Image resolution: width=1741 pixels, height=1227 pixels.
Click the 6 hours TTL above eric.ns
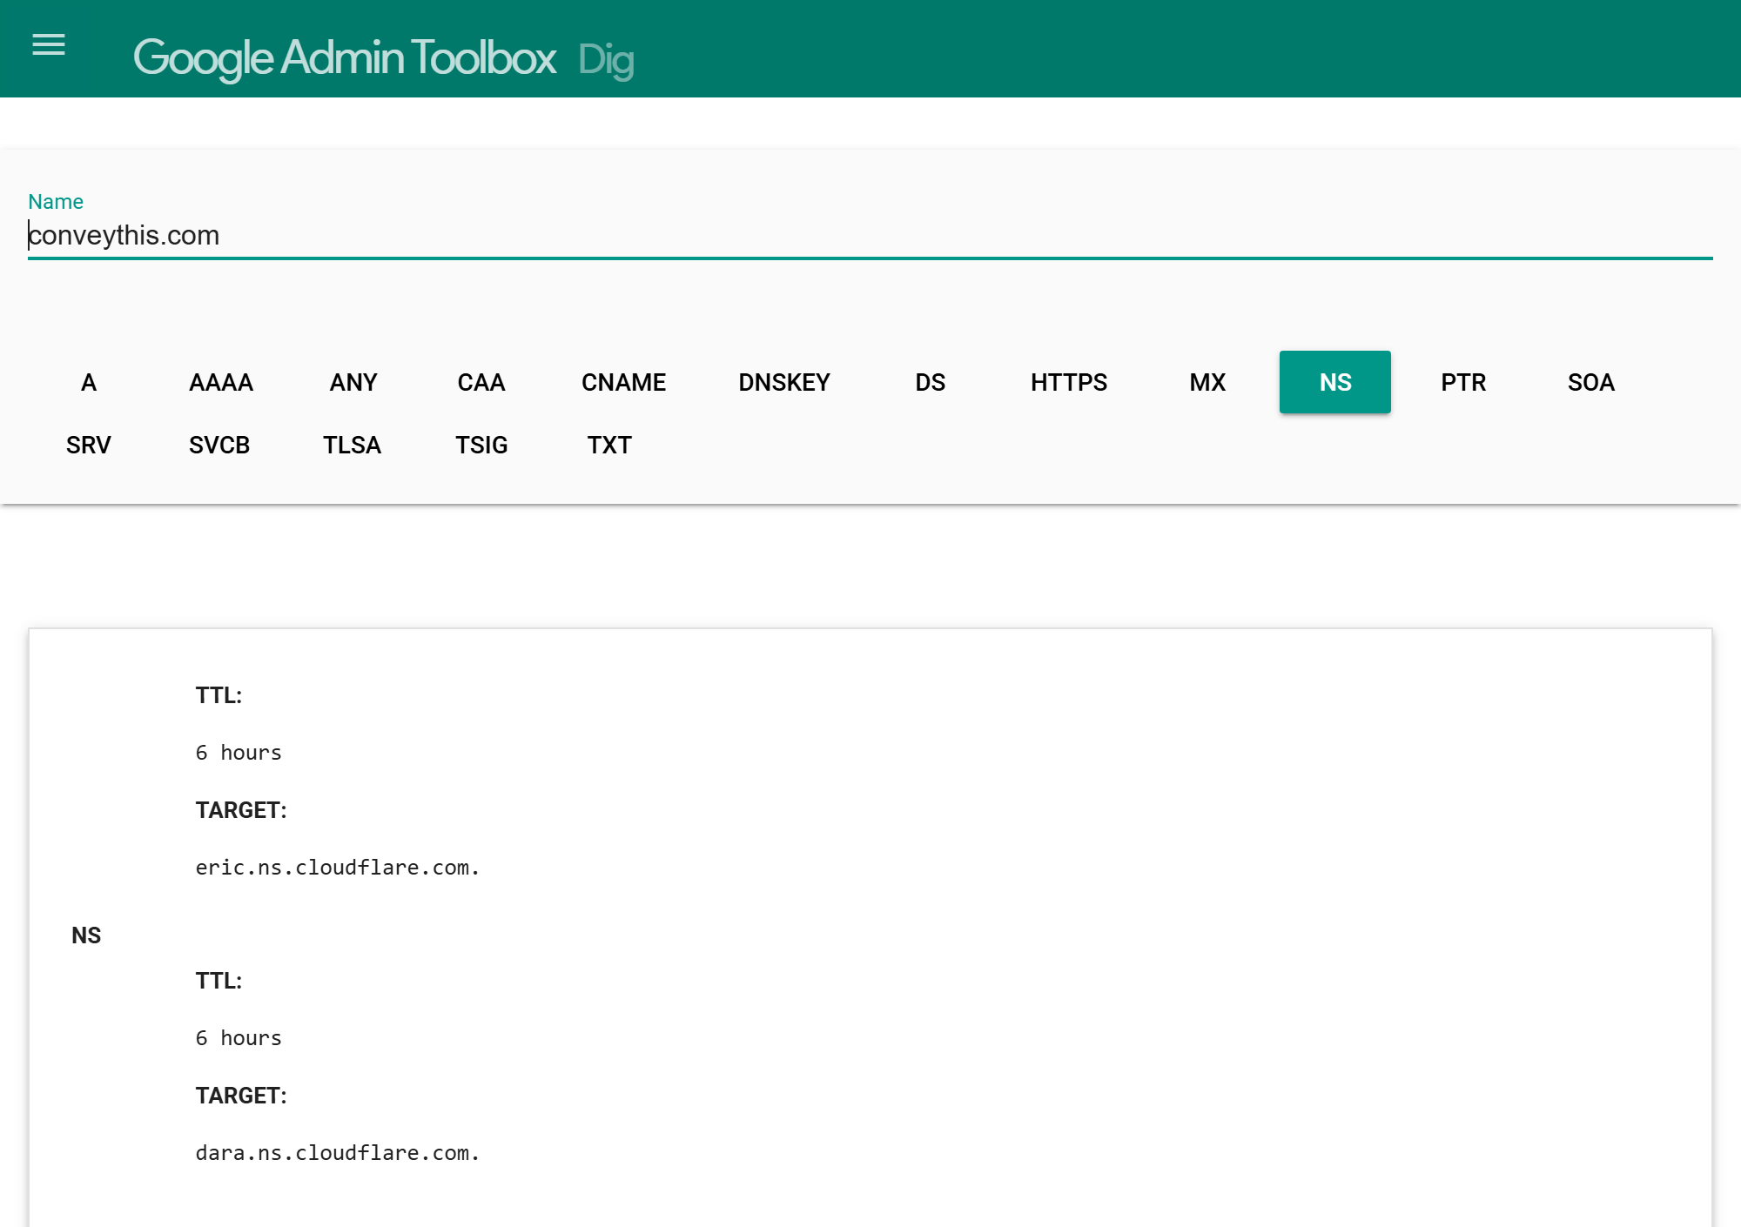click(239, 753)
